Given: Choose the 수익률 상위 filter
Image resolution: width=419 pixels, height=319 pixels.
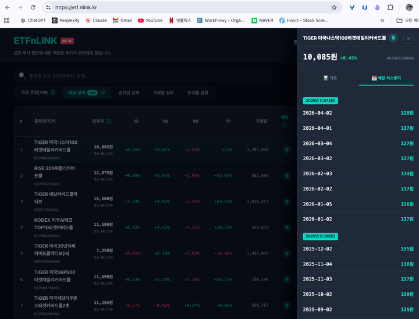Looking at the screenshot, I should 197,93.
